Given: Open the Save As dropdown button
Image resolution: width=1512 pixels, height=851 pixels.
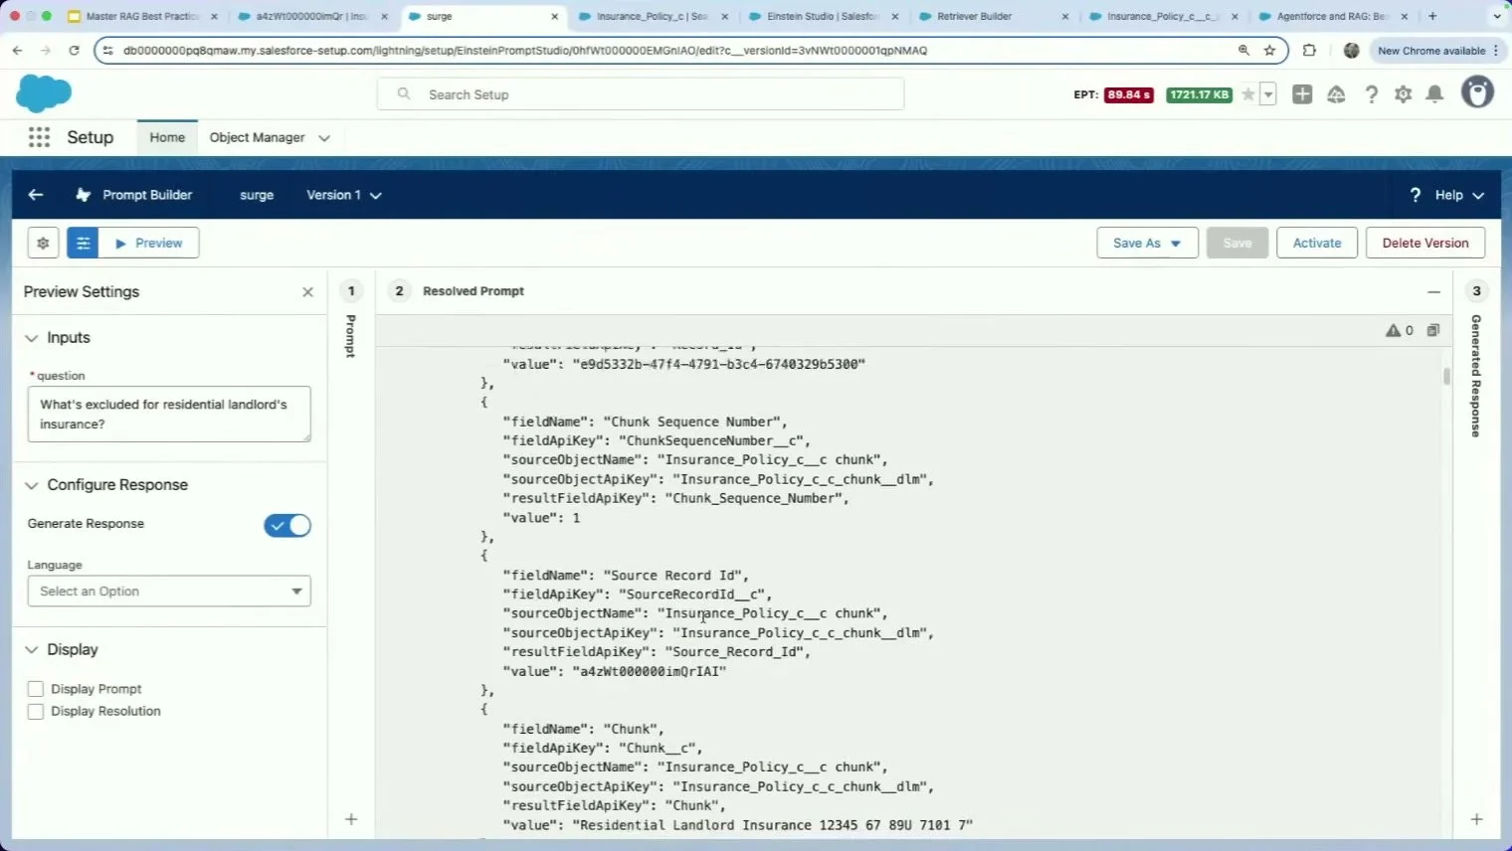Looking at the screenshot, I should click(1147, 243).
